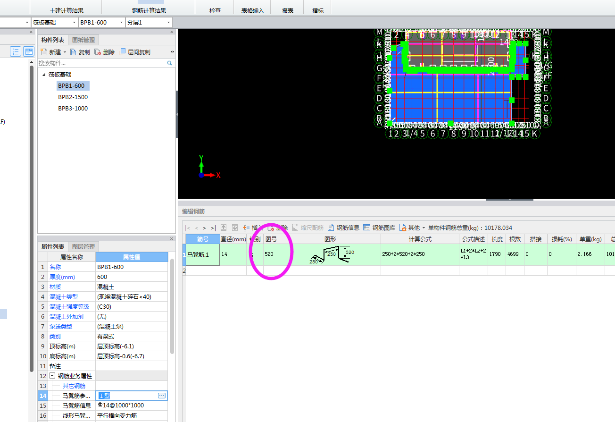The height and width of the screenshot is (422, 615).
Task: Select BPB3-1000 in component tree
Action: point(73,109)
